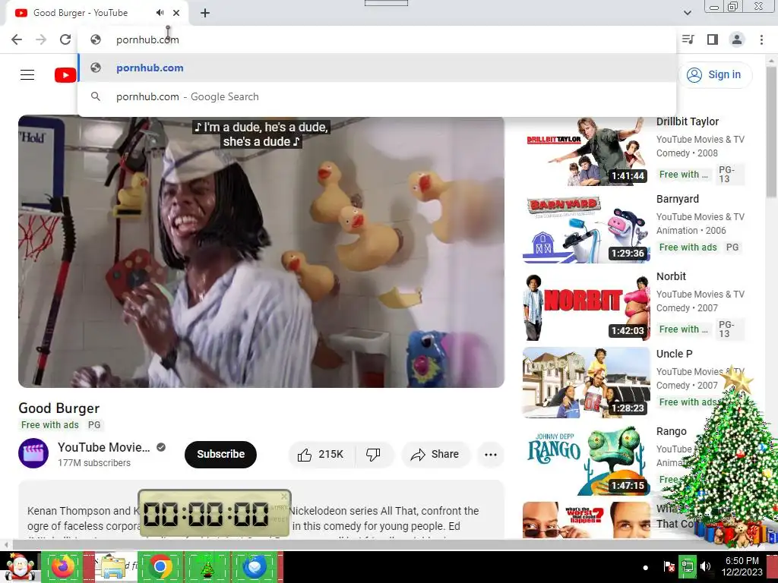This screenshot has width=778, height=583.
Task: Click Animation • 2006 under Barnyard
Action: (x=691, y=231)
